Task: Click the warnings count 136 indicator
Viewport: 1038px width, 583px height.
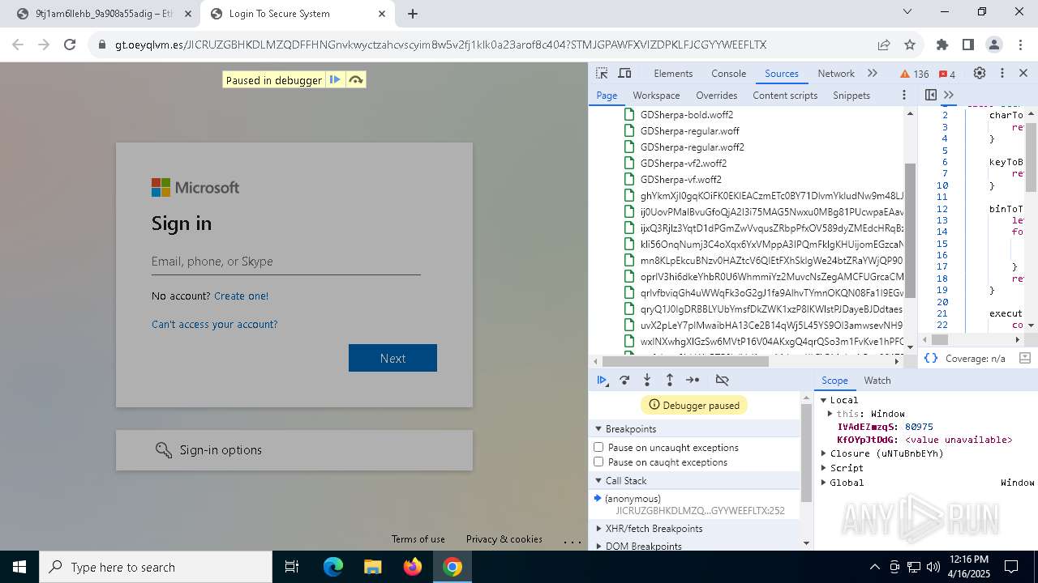Action: coord(915,74)
